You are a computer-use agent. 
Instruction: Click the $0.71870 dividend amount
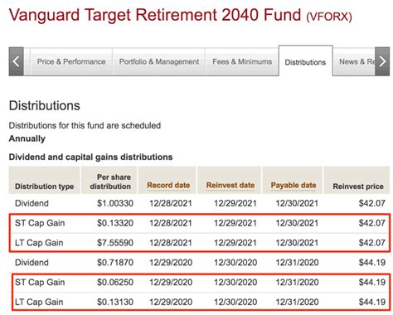point(115,262)
